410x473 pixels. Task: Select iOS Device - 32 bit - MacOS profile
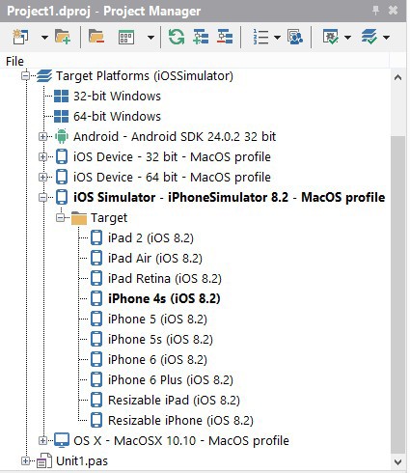(x=172, y=157)
